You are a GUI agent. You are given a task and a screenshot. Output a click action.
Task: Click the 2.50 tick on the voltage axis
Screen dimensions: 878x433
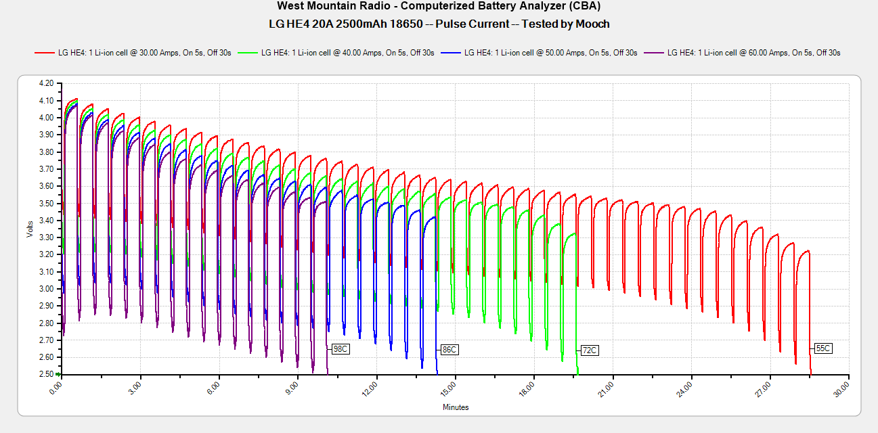point(46,374)
